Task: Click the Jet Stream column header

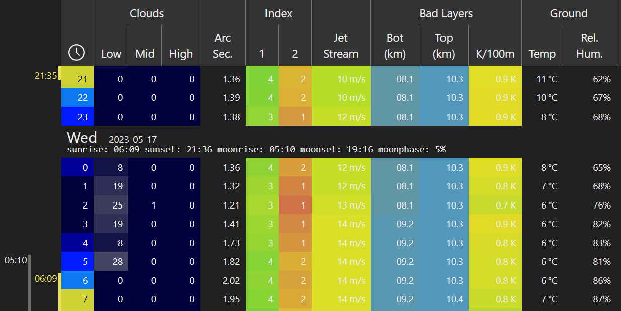Action: tap(341, 46)
